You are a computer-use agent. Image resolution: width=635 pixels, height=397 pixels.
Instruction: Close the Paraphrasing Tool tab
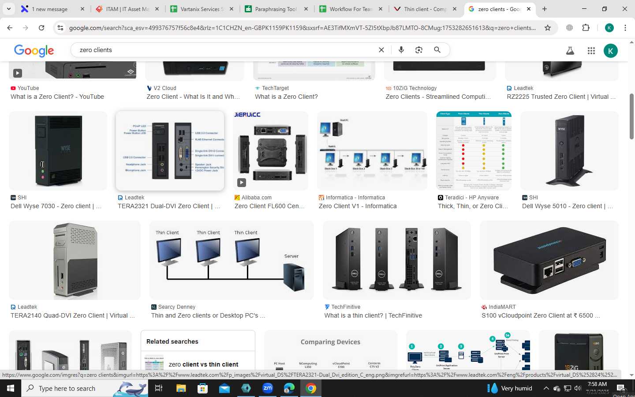pos(306,9)
